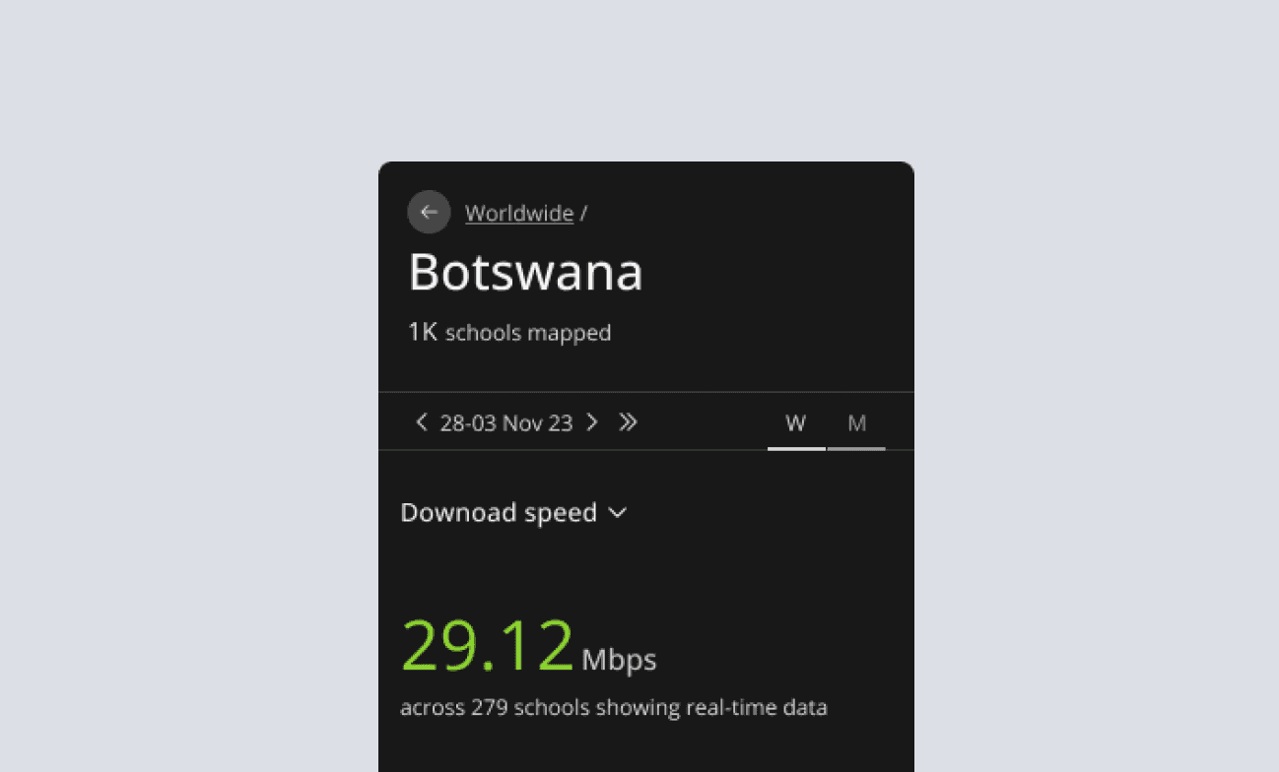Viewport: 1279px width, 772px height.
Task: Open the Download speed dropdown label
Action: [499, 512]
